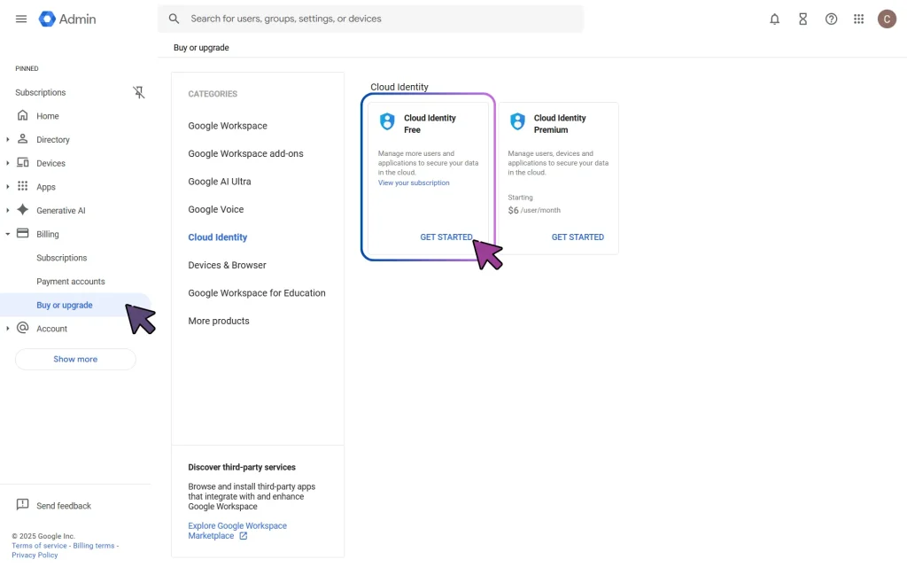The image size is (907, 567).
Task: Select the Devices & Browser category
Action: pos(227,265)
